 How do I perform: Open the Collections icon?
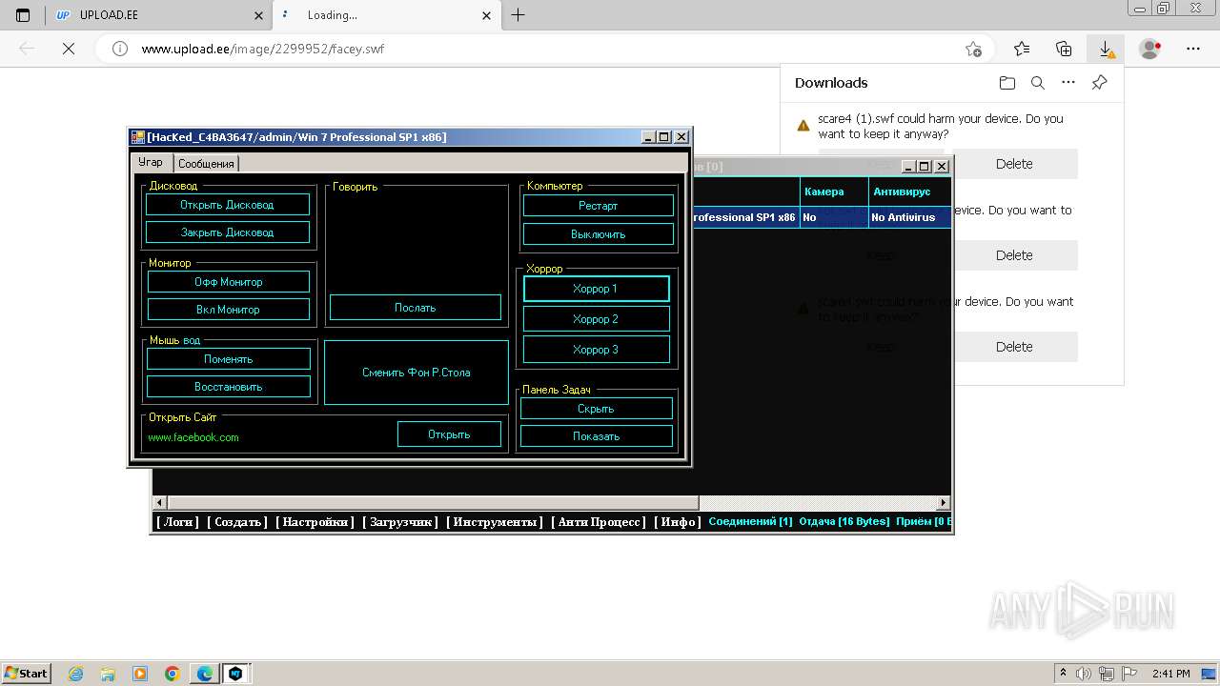click(x=1064, y=49)
